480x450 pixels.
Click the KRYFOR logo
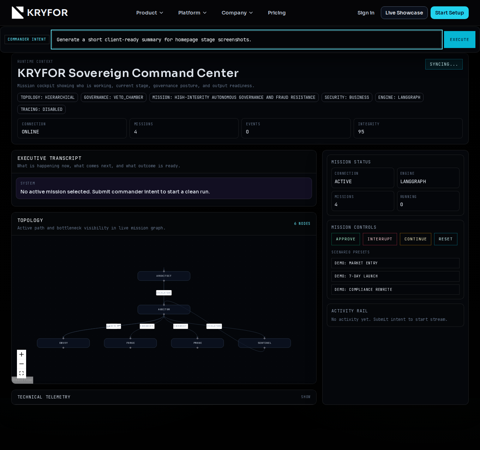click(40, 12)
